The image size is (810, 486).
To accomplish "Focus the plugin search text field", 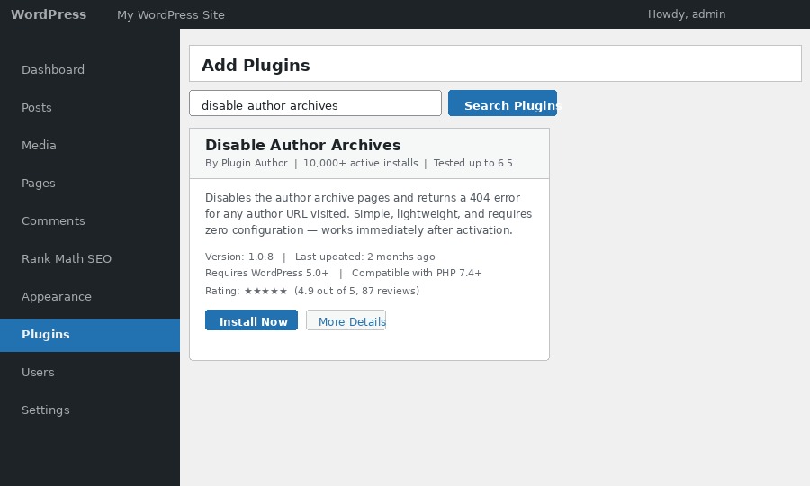I will click(315, 103).
